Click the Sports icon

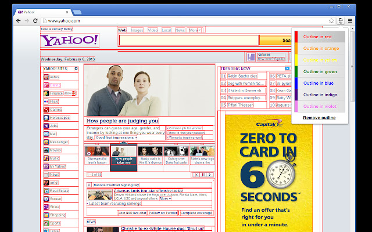coord(46,223)
